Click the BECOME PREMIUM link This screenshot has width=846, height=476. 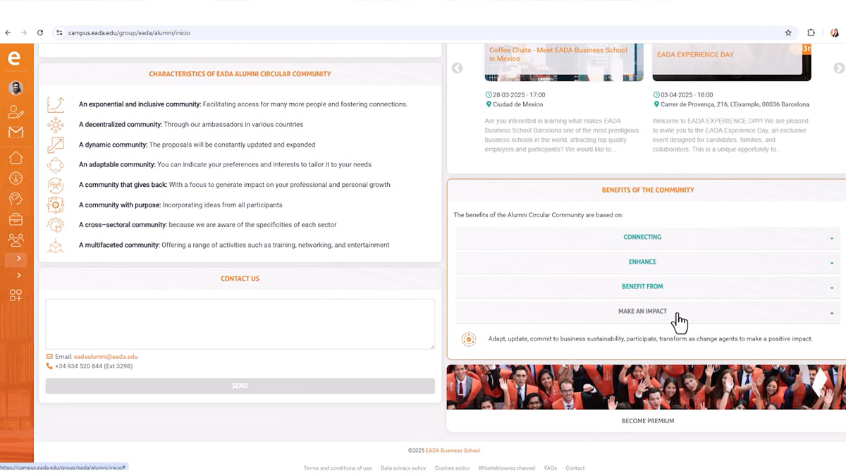pyautogui.click(x=647, y=421)
